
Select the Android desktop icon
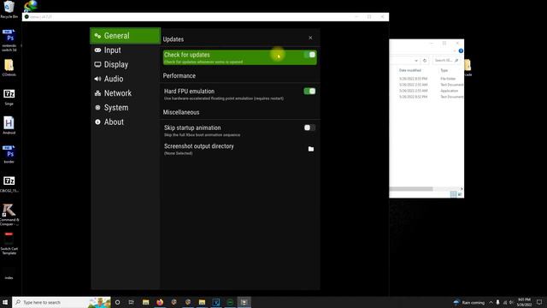click(x=9, y=126)
